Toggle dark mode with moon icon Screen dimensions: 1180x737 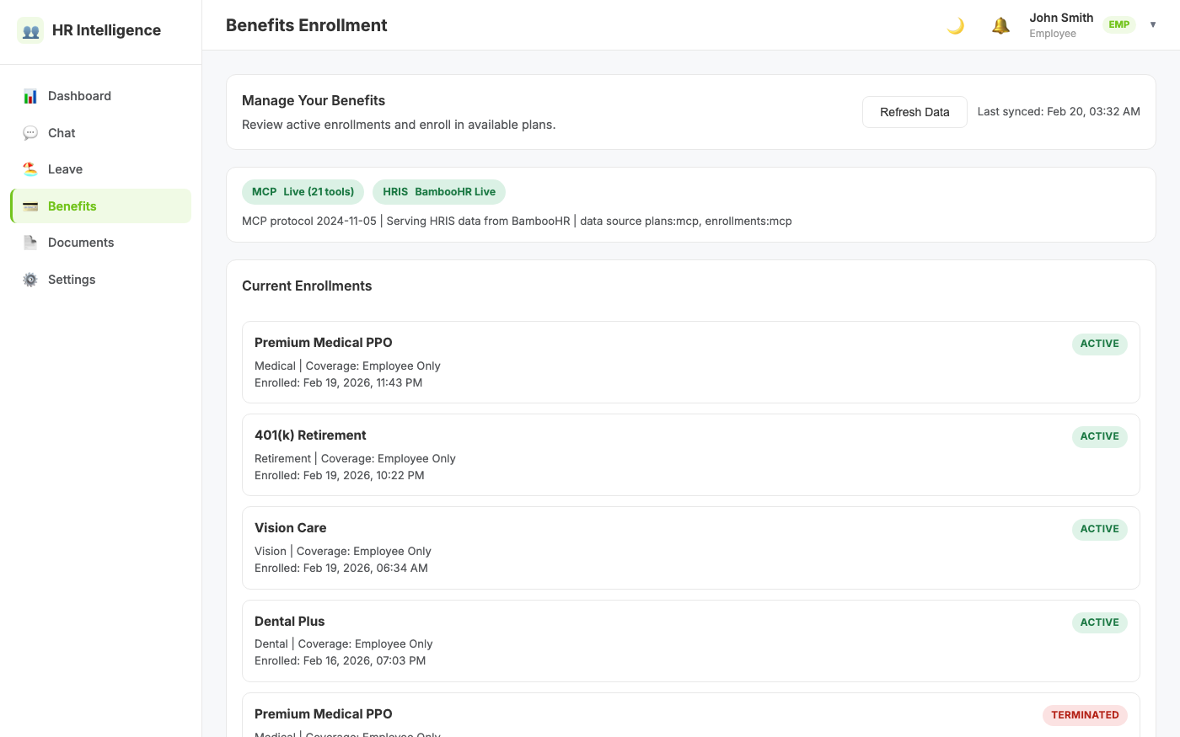coord(955,25)
